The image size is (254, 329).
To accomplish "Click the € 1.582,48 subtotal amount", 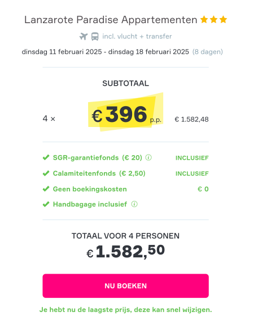I will 192,120.
